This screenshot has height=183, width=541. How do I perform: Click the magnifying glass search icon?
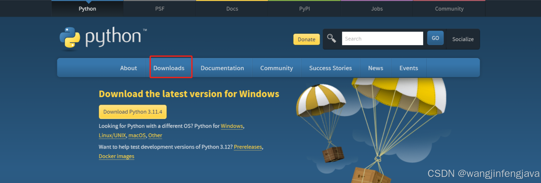(x=332, y=38)
